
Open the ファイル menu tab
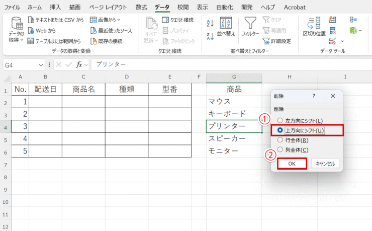point(12,8)
